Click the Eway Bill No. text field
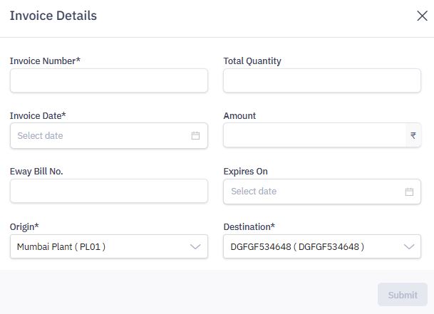 coord(109,191)
